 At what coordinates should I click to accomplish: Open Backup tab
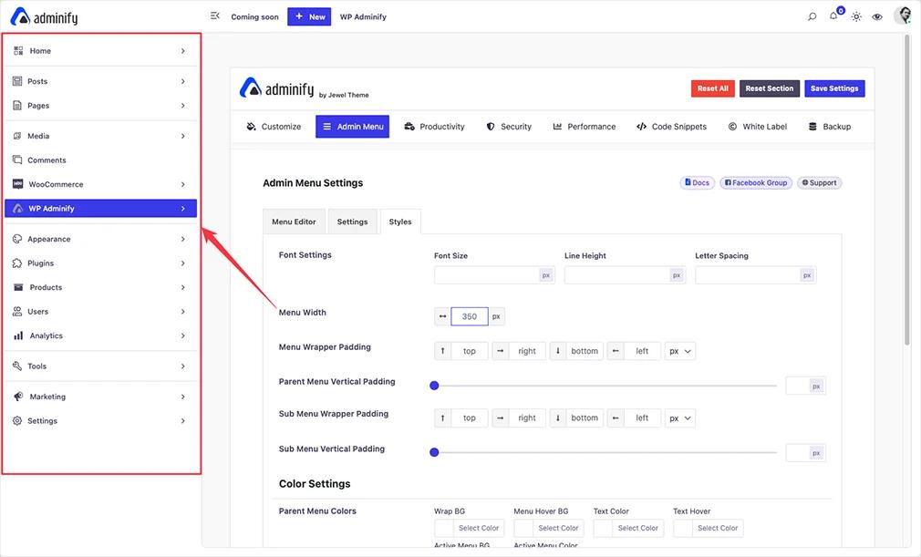coord(830,126)
